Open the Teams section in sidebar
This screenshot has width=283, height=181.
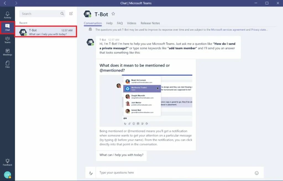tap(7, 40)
